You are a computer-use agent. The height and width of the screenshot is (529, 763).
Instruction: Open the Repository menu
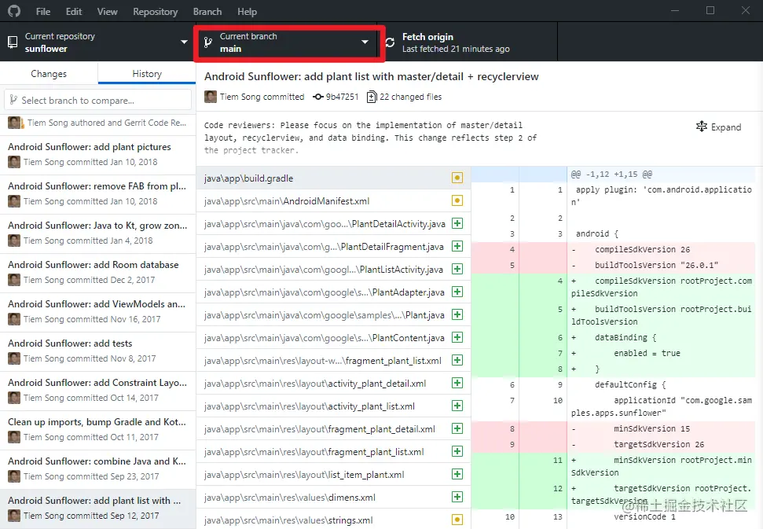coord(156,12)
